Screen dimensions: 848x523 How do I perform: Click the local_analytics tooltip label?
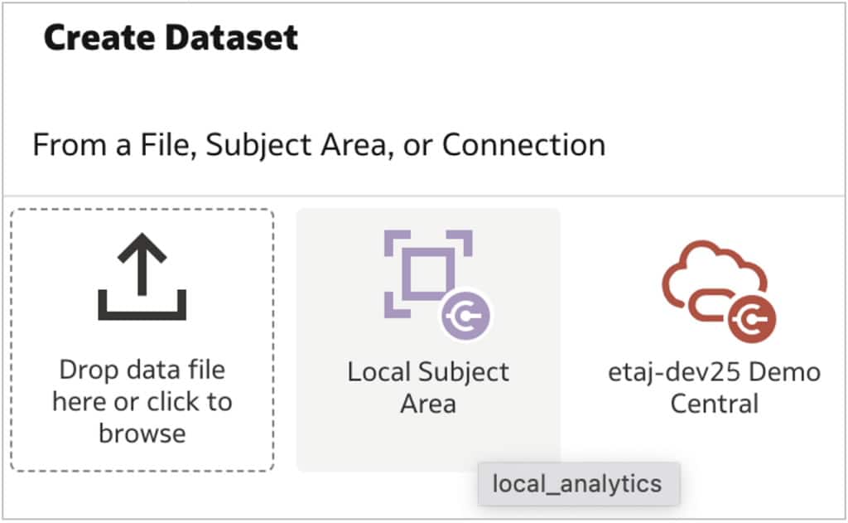click(x=579, y=483)
